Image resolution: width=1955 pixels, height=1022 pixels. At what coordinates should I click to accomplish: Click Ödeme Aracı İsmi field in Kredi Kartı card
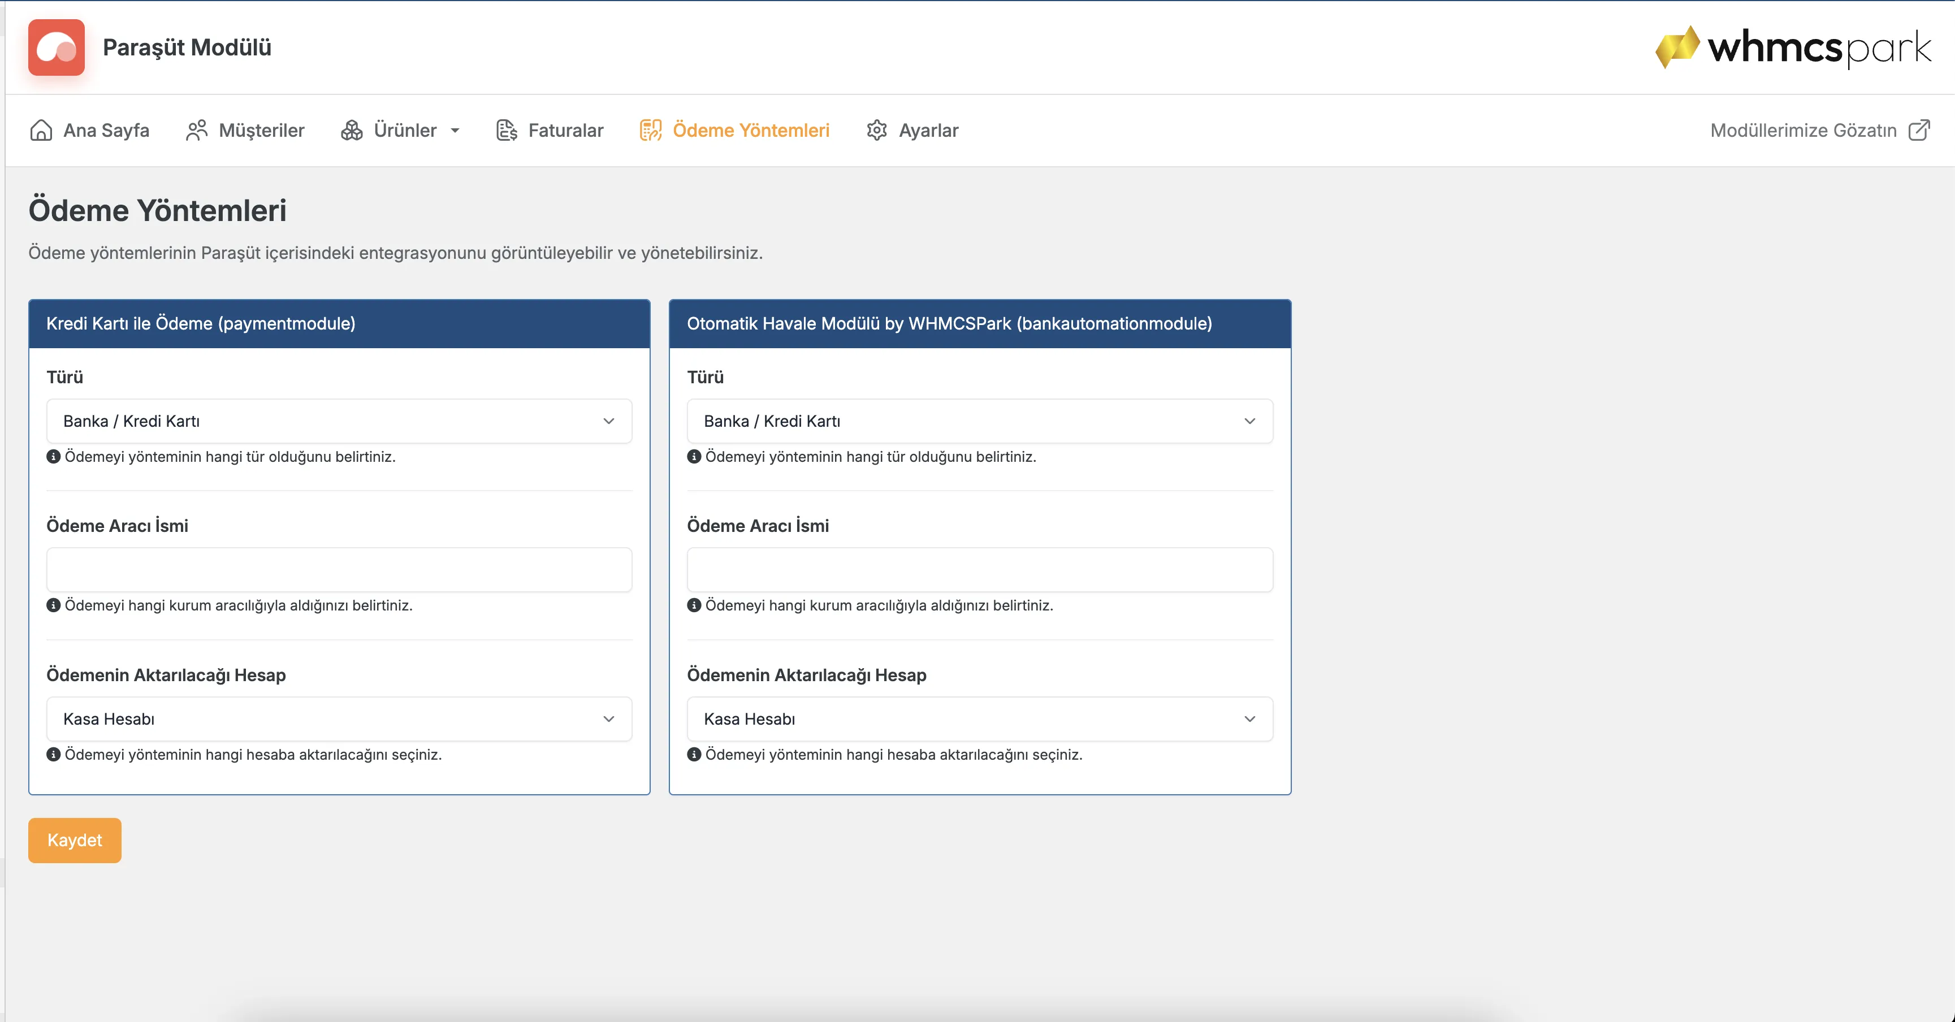339,570
